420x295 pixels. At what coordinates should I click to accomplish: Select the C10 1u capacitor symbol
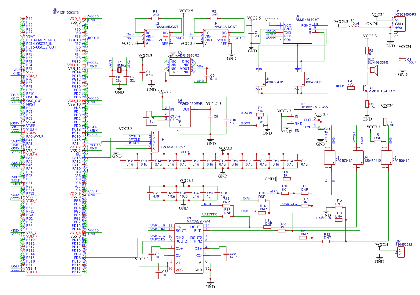[226, 120]
